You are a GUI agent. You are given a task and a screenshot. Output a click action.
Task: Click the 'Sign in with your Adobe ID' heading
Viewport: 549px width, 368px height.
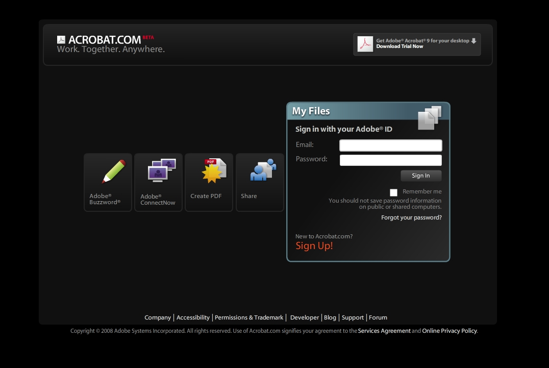(343, 129)
